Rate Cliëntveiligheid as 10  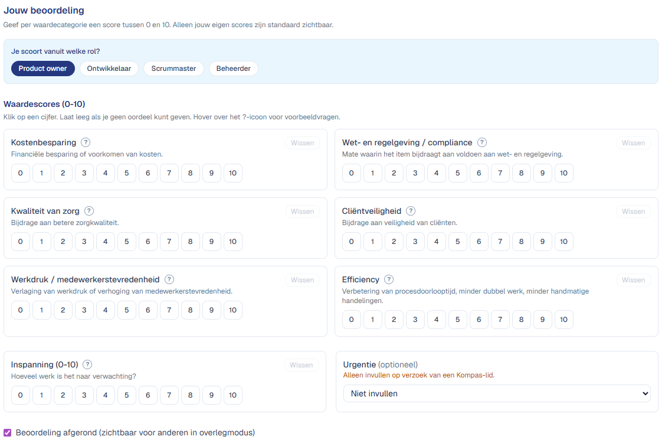tap(564, 241)
